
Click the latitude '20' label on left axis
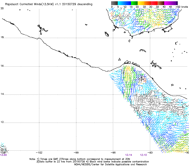point(2,8)
